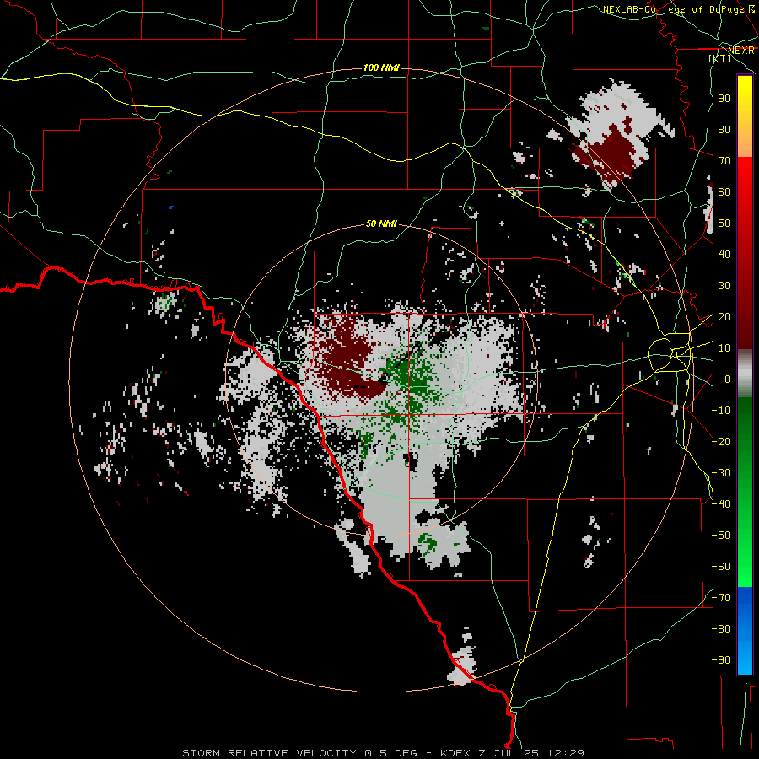Viewport: 759px width, 759px height.
Task: Click the 40 value on velocity scale
Action: pyautogui.click(x=724, y=254)
